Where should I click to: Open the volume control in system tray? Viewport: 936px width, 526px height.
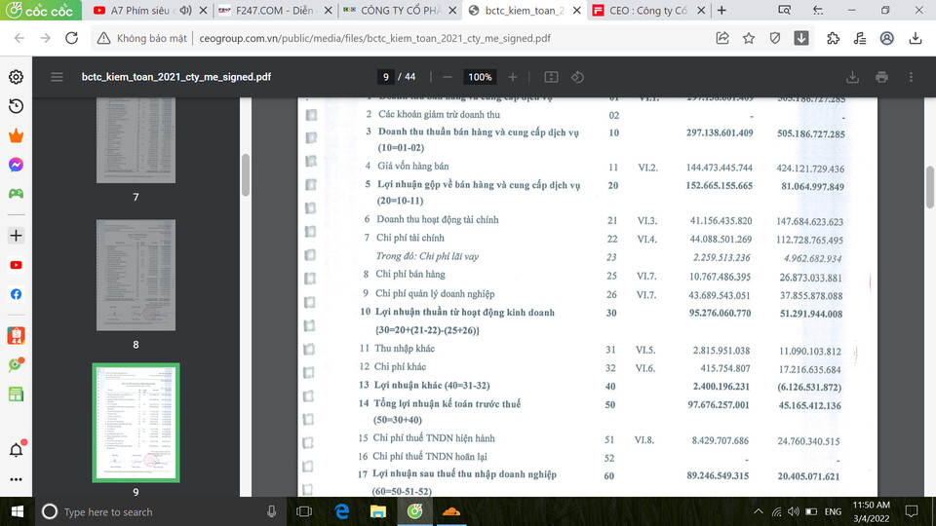[794, 511]
